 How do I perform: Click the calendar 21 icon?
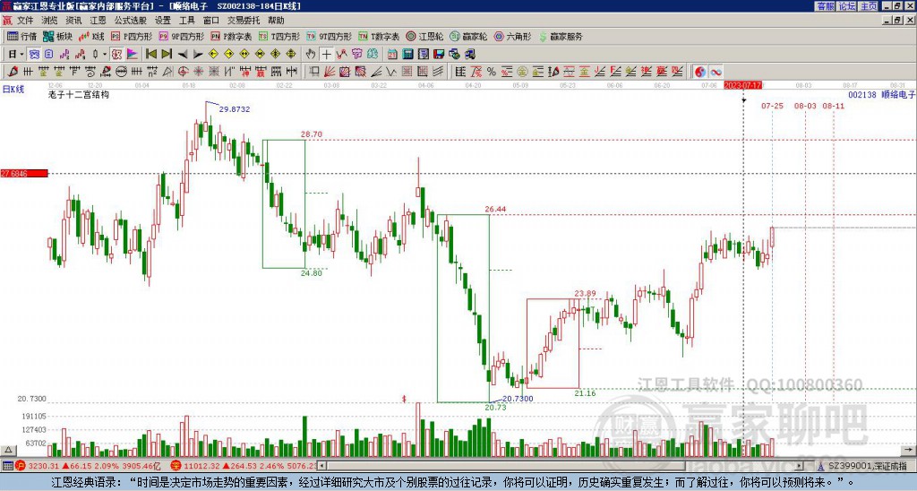click(392, 54)
